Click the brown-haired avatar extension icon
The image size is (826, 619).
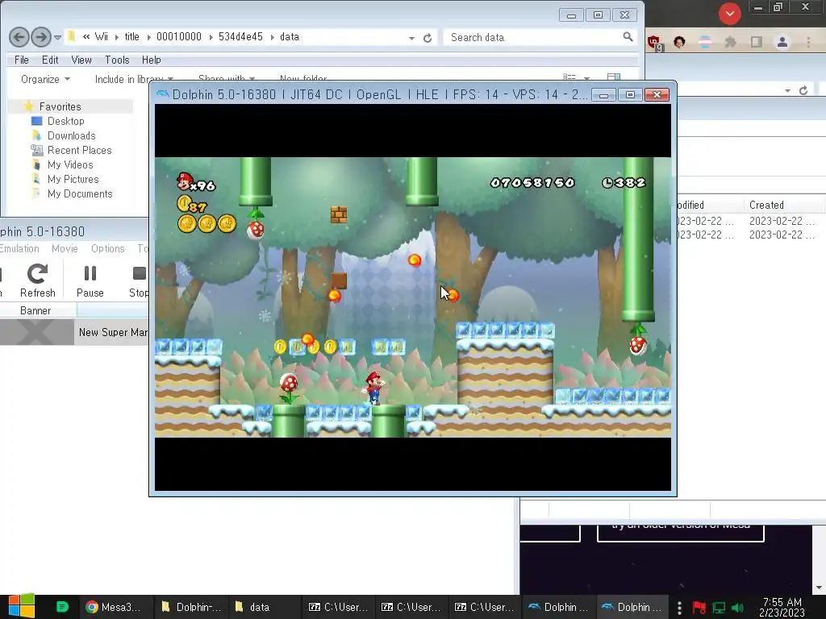[679, 42]
